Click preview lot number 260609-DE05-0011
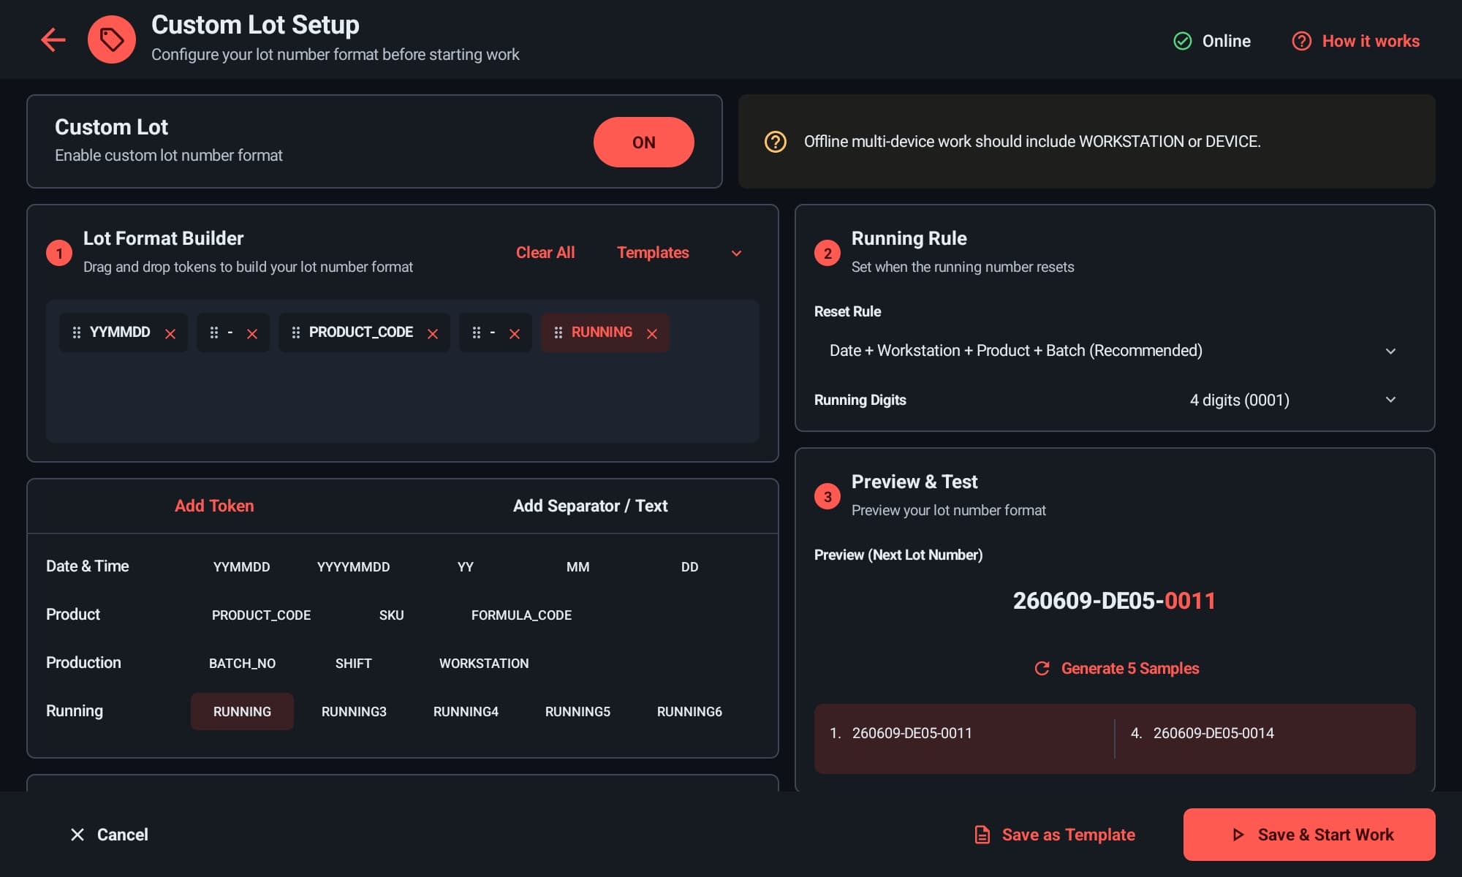 (1114, 600)
